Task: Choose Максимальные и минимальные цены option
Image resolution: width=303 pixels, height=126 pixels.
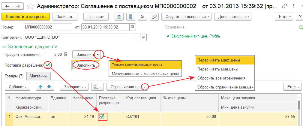Action: pos(145,73)
